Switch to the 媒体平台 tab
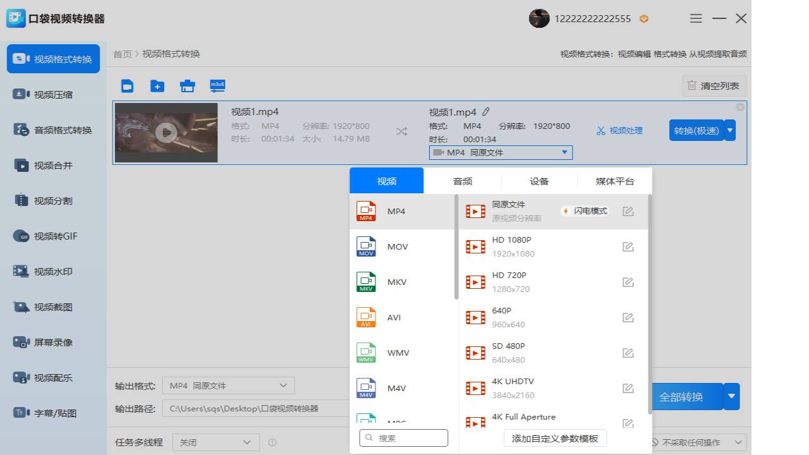The width and height of the screenshot is (809, 455). point(615,181)
